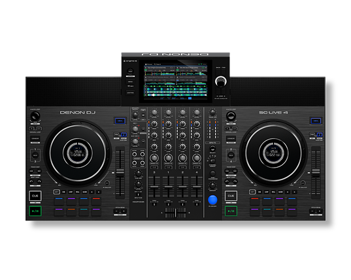Select left deck ROLL pad mode
351x280 pixels.
(x=78, y=192)
